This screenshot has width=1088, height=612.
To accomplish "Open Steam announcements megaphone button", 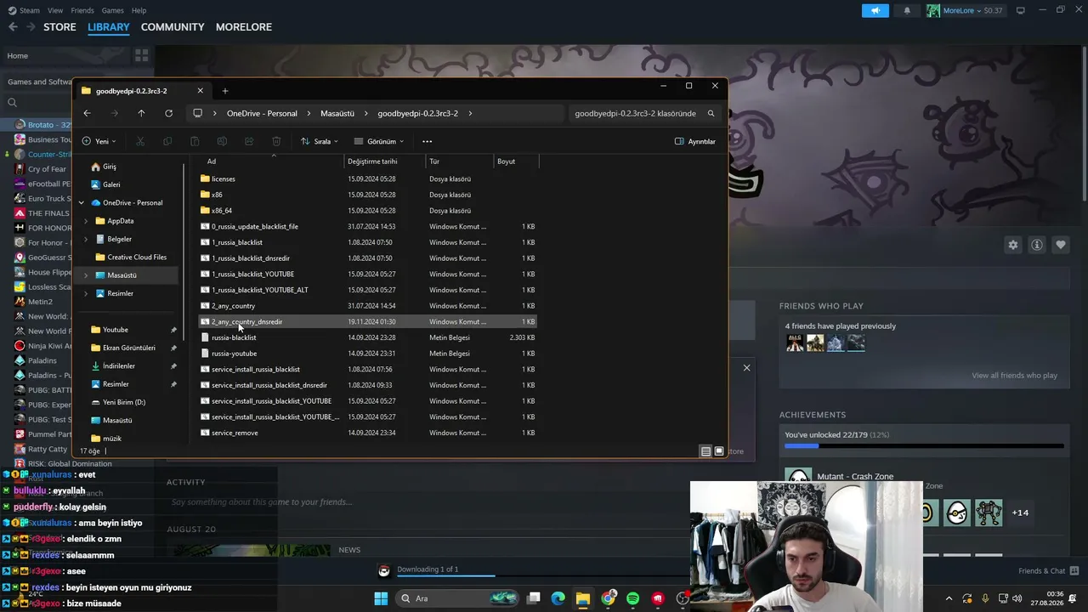I will (x=875, y=10).
